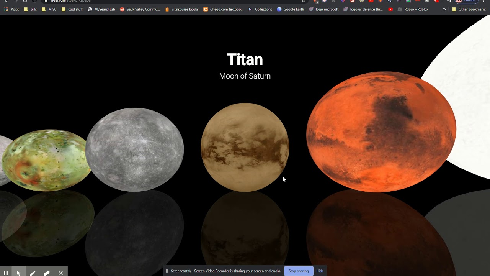This screenshot has height=276, width=490.
Task: Click the Moon of Saturn subtitle
Action: pyautogui.click(x=245, y=76)
